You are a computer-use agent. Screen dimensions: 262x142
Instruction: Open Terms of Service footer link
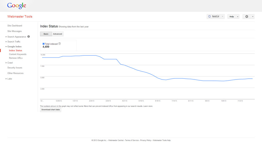132,140
